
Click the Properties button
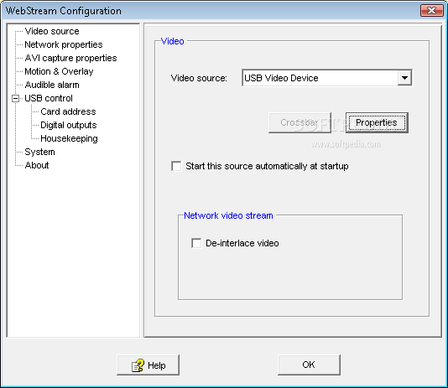pyautogui.click(x=377, y=122)
